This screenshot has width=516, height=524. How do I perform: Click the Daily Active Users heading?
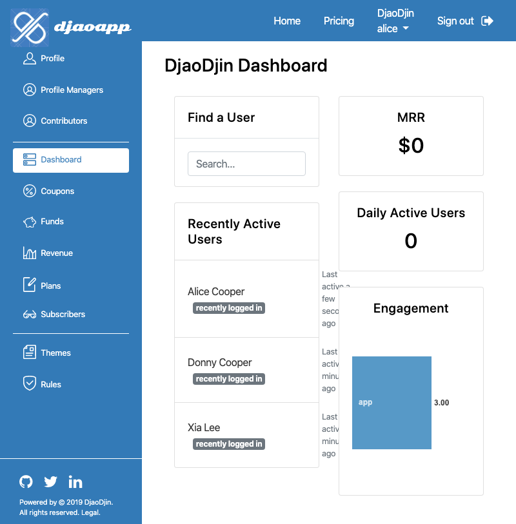click(x=411, y=213)
